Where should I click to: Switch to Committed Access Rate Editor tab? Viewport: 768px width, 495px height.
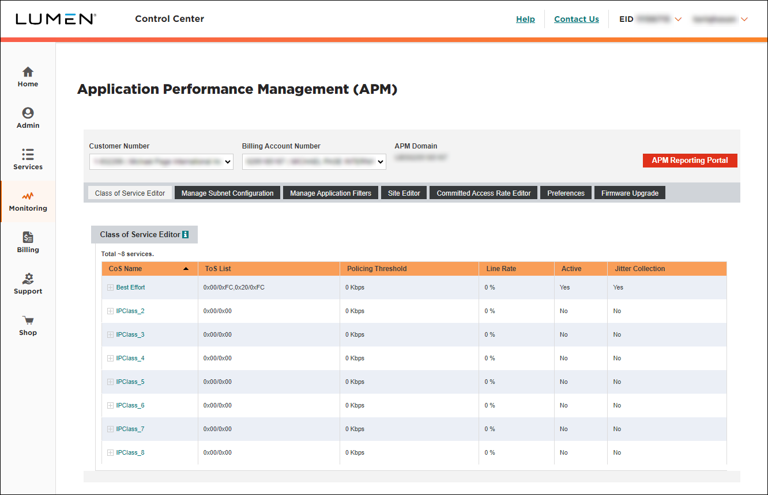tap(484, 193)
